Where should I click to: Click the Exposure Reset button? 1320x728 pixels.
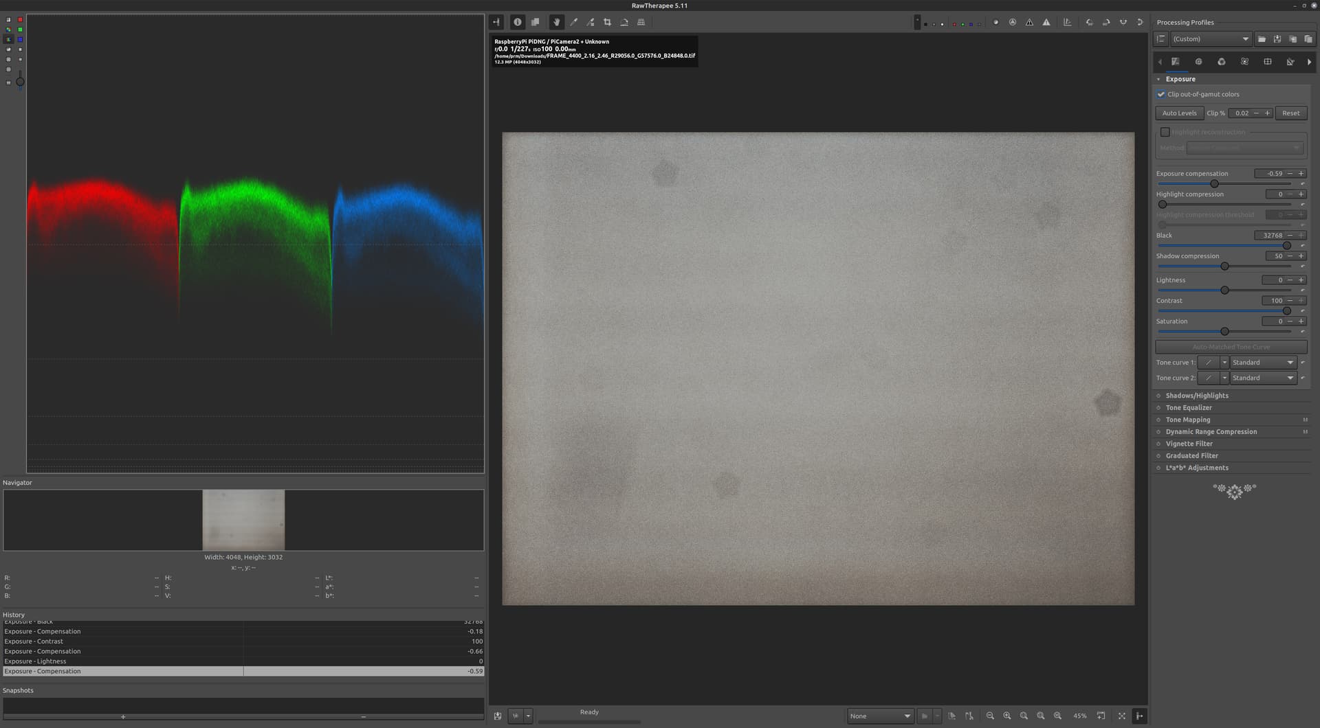pyautogui.click(x=1290, y=113)
